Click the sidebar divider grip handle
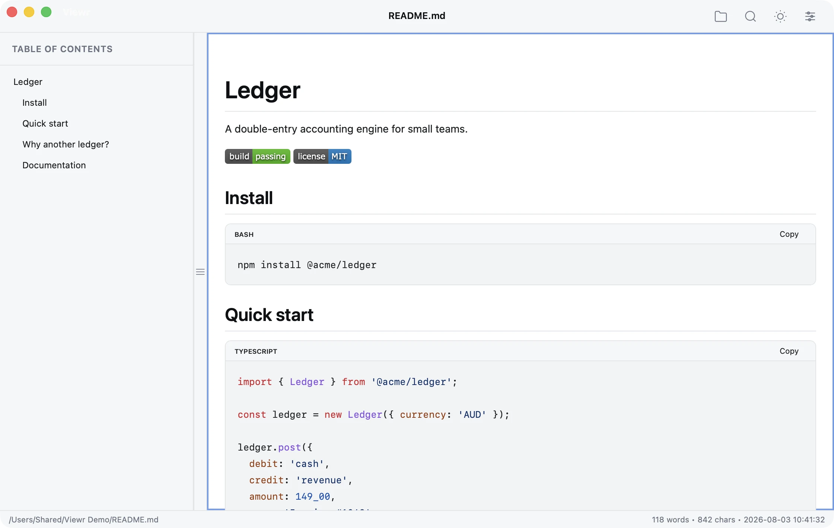Image resolution: width=834 pixels, height=528 pixels. pos(200,272)
